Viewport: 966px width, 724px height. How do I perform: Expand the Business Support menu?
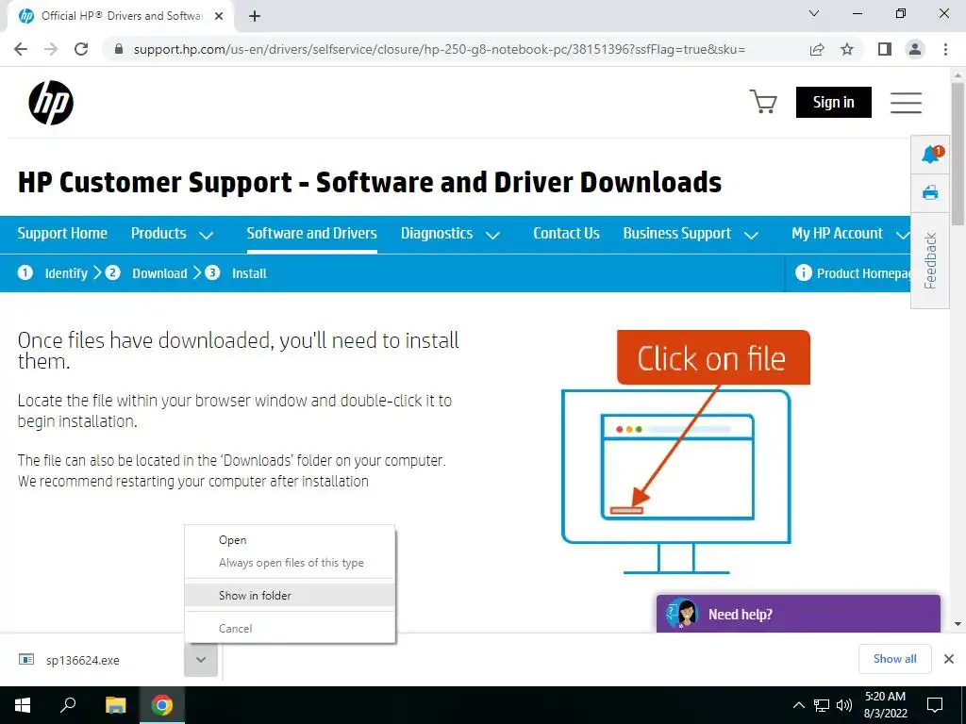click(x=691, y=234)
